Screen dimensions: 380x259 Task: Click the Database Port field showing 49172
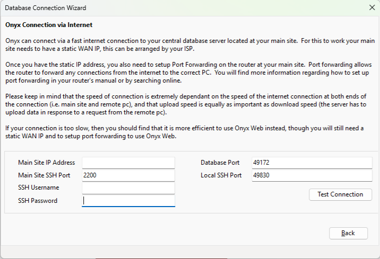coord(312,163)
